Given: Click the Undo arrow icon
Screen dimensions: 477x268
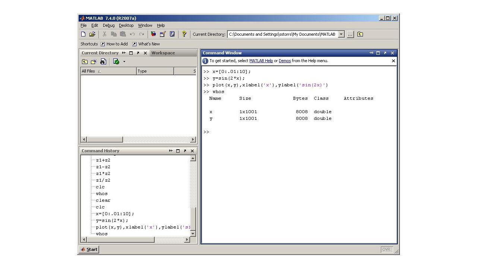Looking at the screenshot, I should pos(132,34).
